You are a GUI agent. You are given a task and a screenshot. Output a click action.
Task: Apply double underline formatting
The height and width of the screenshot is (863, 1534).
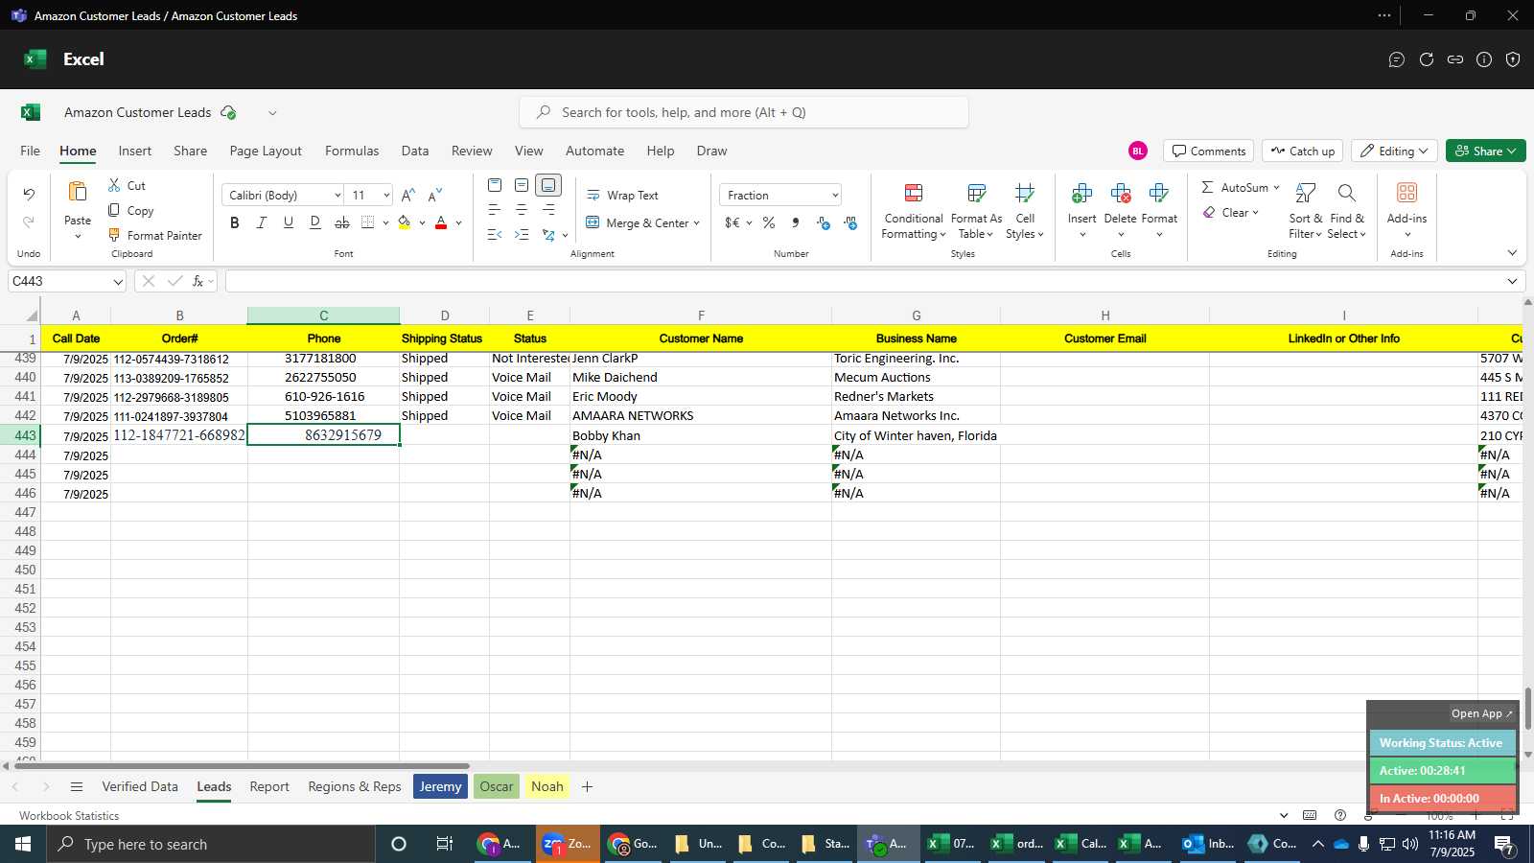315,222
